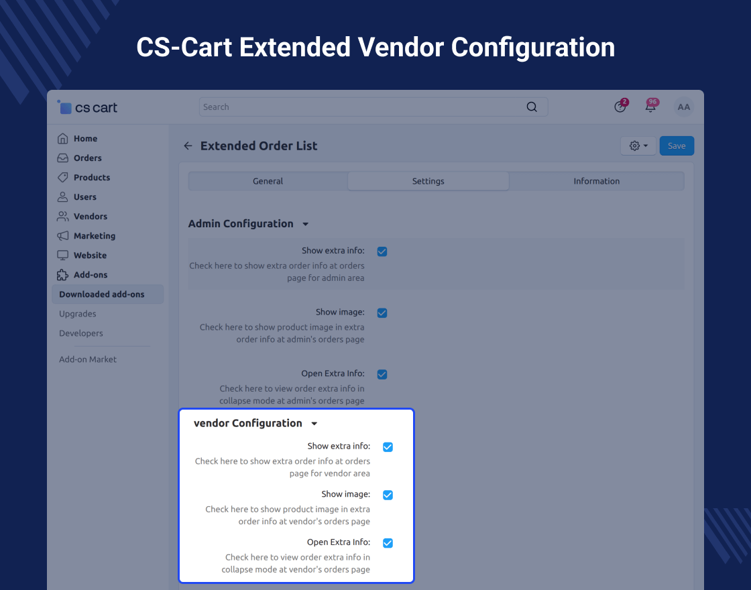Image resolution: width=751 pixels, height=590 pixels.
Task: Collapse the Admin Configuration section arrow
Action: click(x=306, y=224)
